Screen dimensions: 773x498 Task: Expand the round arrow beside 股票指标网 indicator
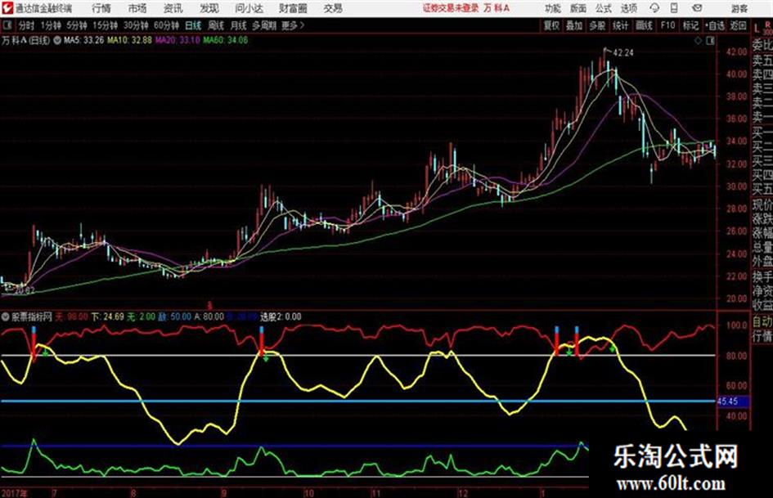click(x=6, y=316)
